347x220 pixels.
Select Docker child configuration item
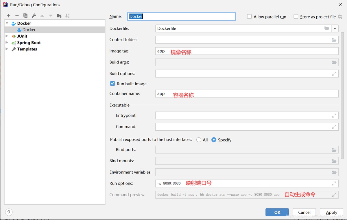tap(29, 30)
